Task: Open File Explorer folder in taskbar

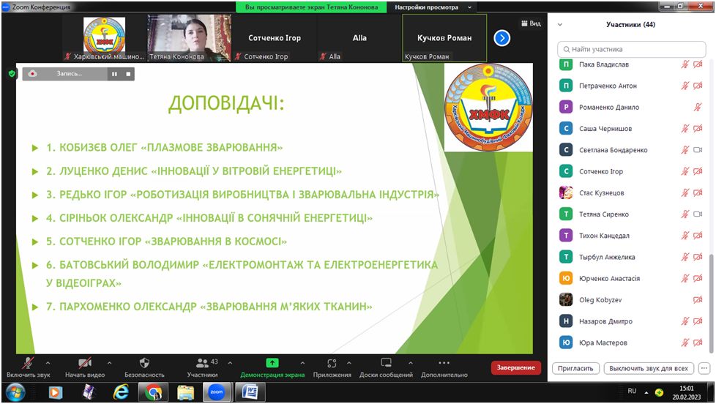Action: (x=185, y=392)
